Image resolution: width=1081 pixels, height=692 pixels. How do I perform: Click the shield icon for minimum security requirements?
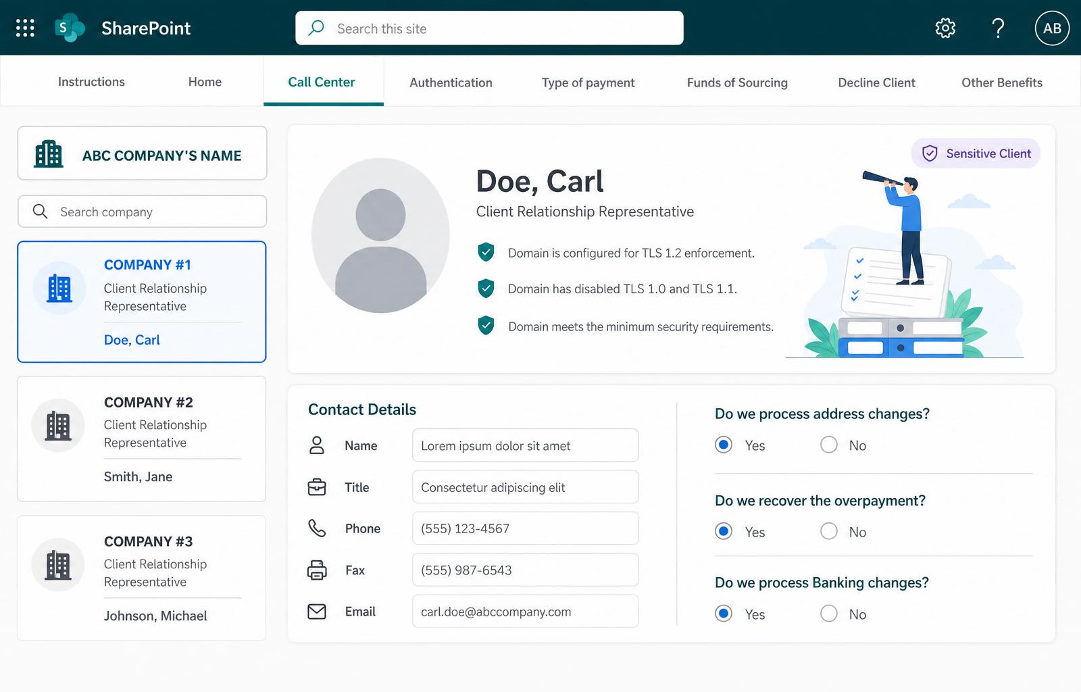coord(486,326)
